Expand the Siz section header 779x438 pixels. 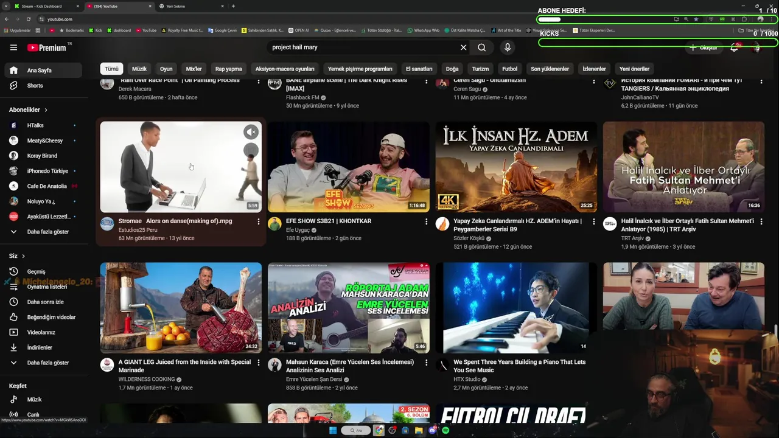tap(17, 256)
